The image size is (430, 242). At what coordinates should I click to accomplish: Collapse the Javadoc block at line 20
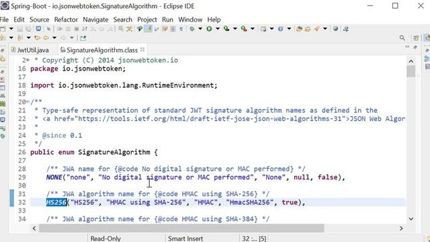28,102
